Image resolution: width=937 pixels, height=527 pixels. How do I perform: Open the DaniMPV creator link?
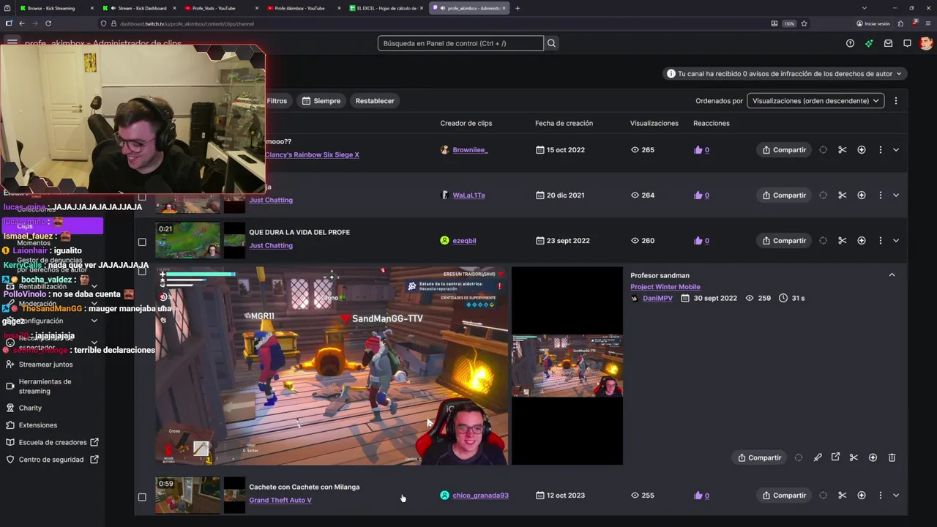coord(657,299)
